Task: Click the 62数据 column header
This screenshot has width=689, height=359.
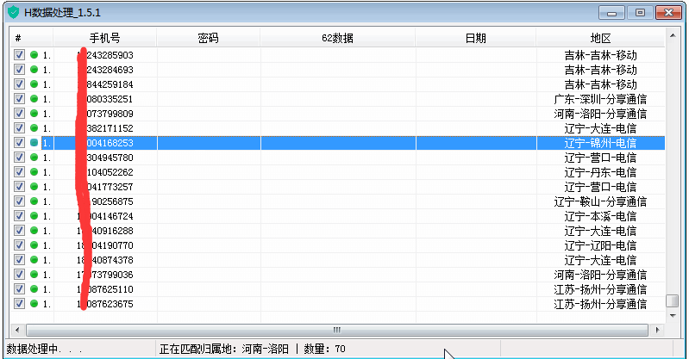Action: [x=337, y=38]
